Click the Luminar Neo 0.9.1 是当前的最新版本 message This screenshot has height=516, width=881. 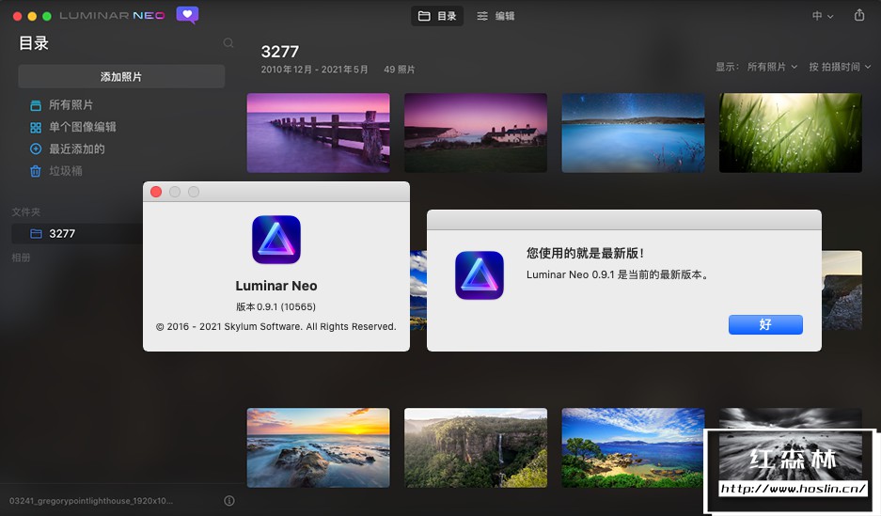click(x=618, y=274)
